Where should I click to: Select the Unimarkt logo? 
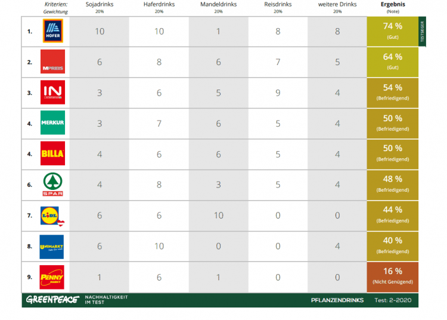click(x=52, y=246)
